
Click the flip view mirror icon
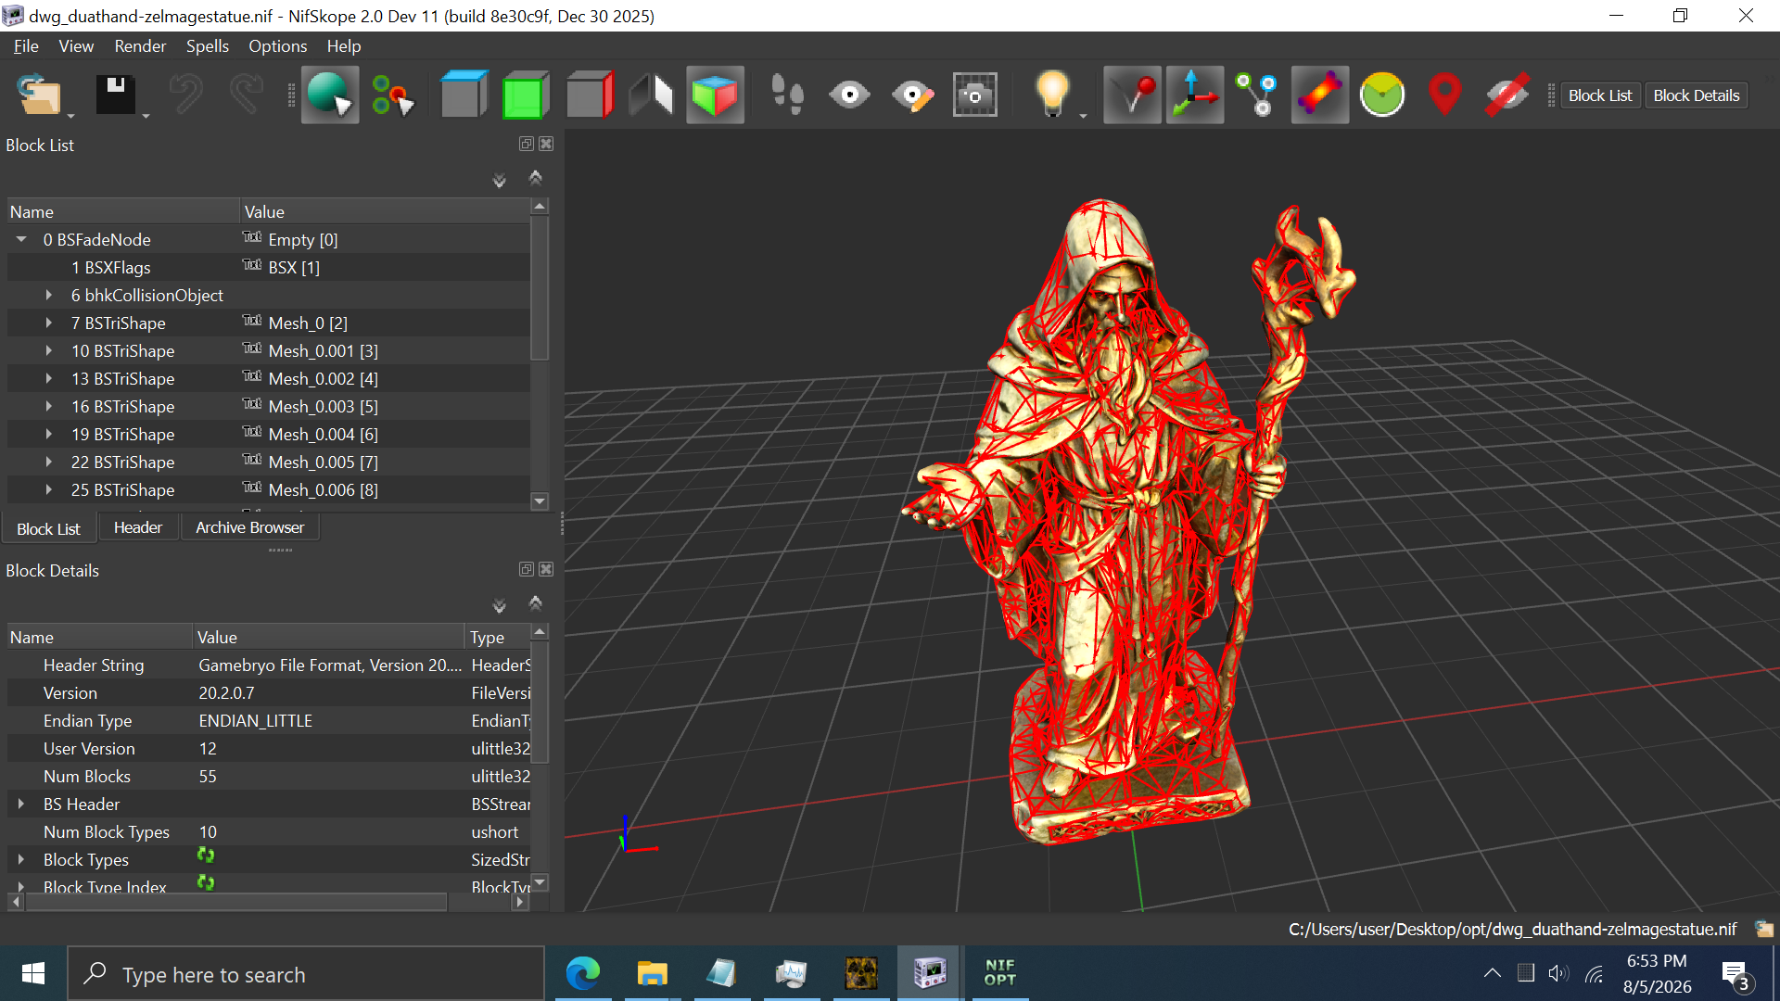tap(652, 95)
